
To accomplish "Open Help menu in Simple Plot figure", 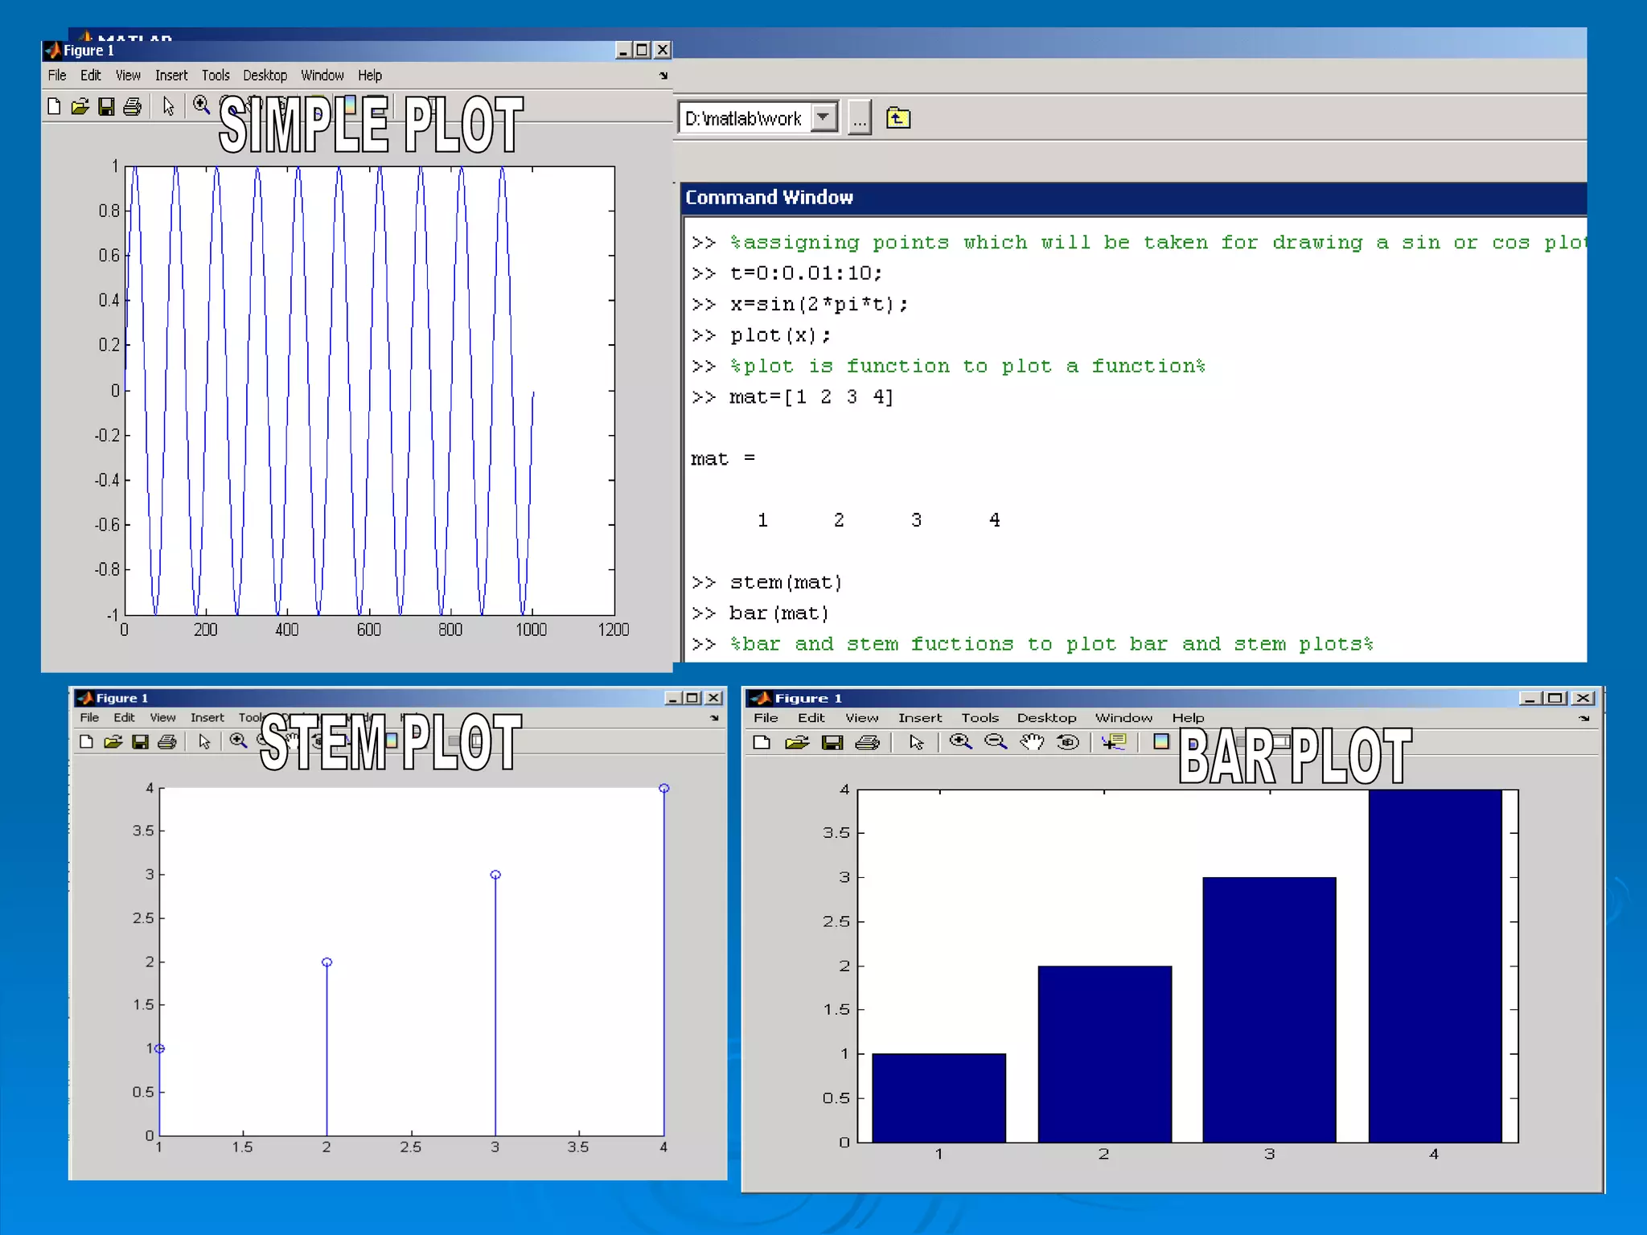I will [x=370, y=76].
